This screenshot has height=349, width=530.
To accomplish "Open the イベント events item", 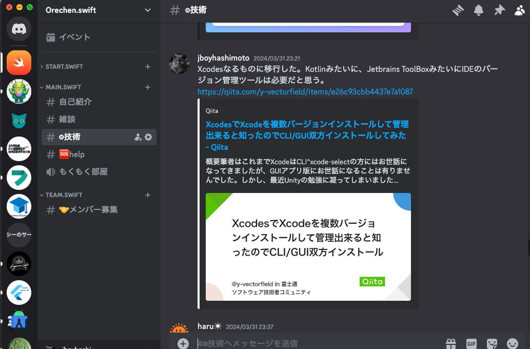I will [x=99, y=37].
